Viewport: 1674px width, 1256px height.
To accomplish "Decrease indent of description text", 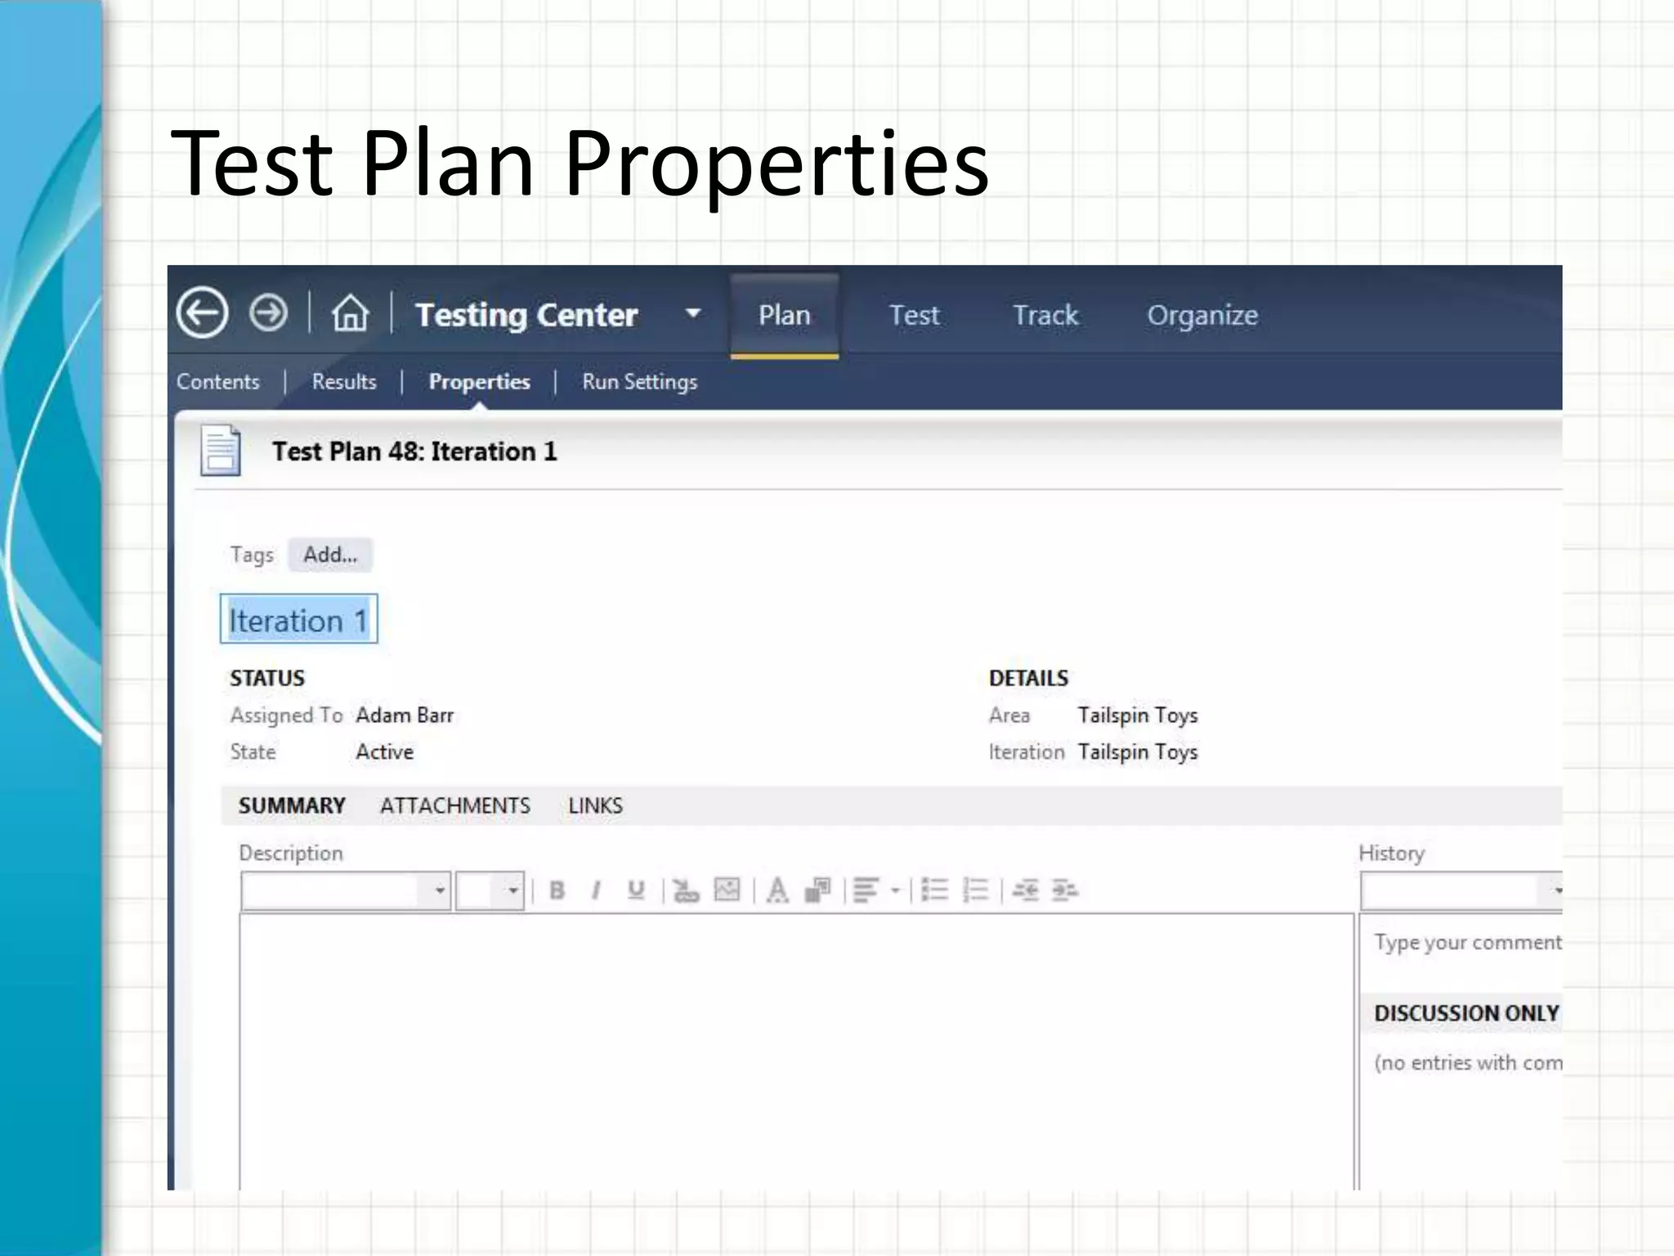I will click(x=1025, y=890).
